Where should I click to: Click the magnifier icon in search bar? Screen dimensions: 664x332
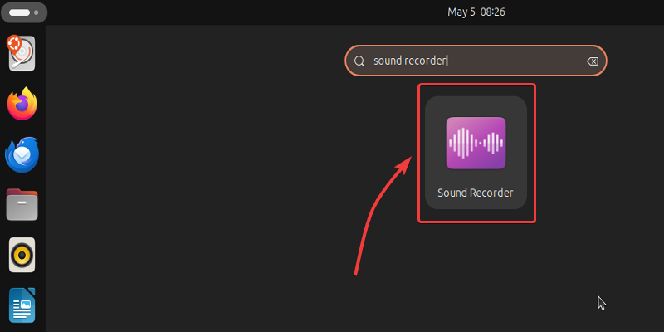click(359, 61)
